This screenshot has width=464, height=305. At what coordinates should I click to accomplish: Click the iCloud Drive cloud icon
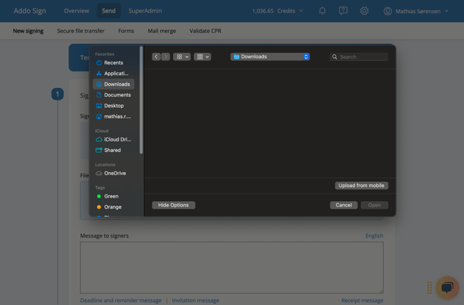pyautogui.click(x=99, y=139)
